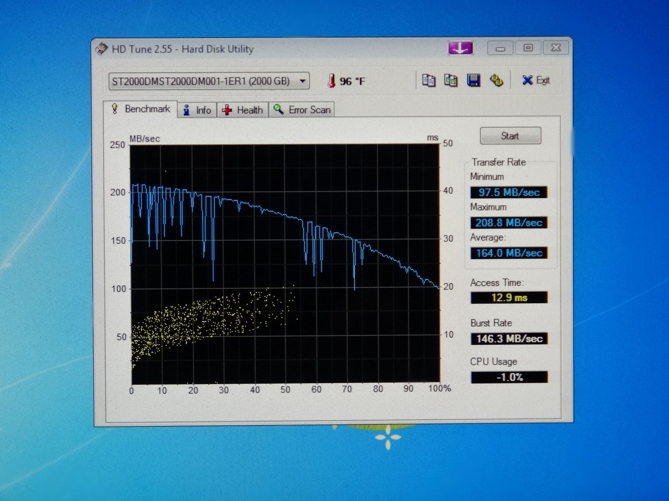Click the maximum value 208.8 MB/sec
The image size is (669, 501).
click(509, 223)
